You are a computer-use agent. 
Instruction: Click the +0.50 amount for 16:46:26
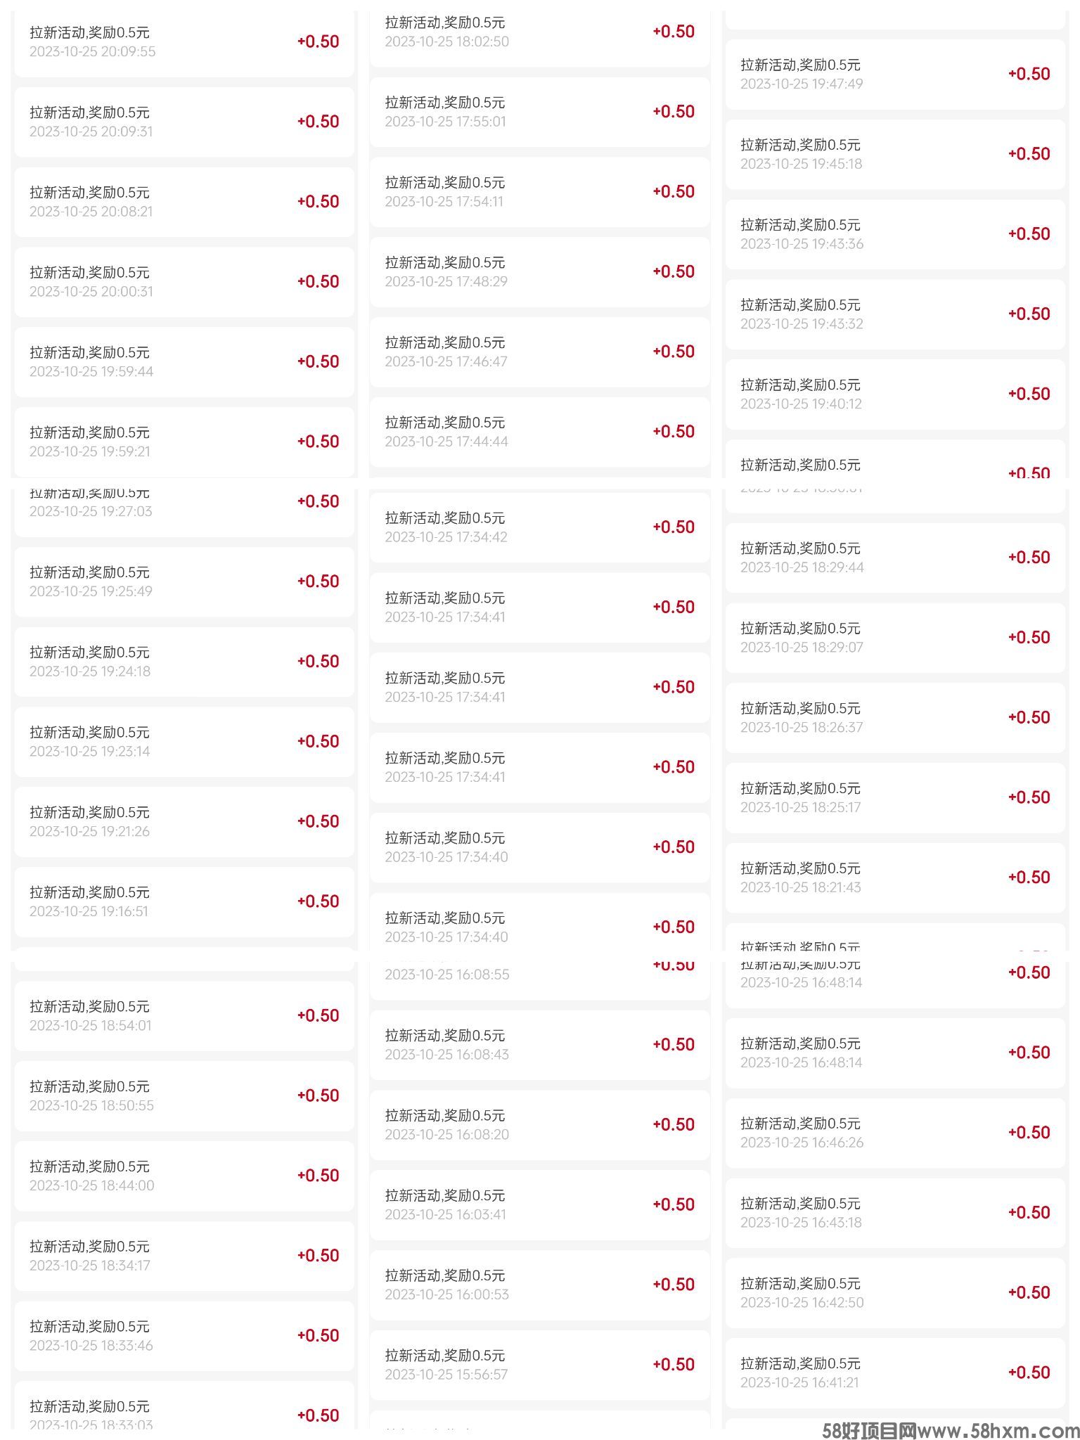pos(1029,1133)
